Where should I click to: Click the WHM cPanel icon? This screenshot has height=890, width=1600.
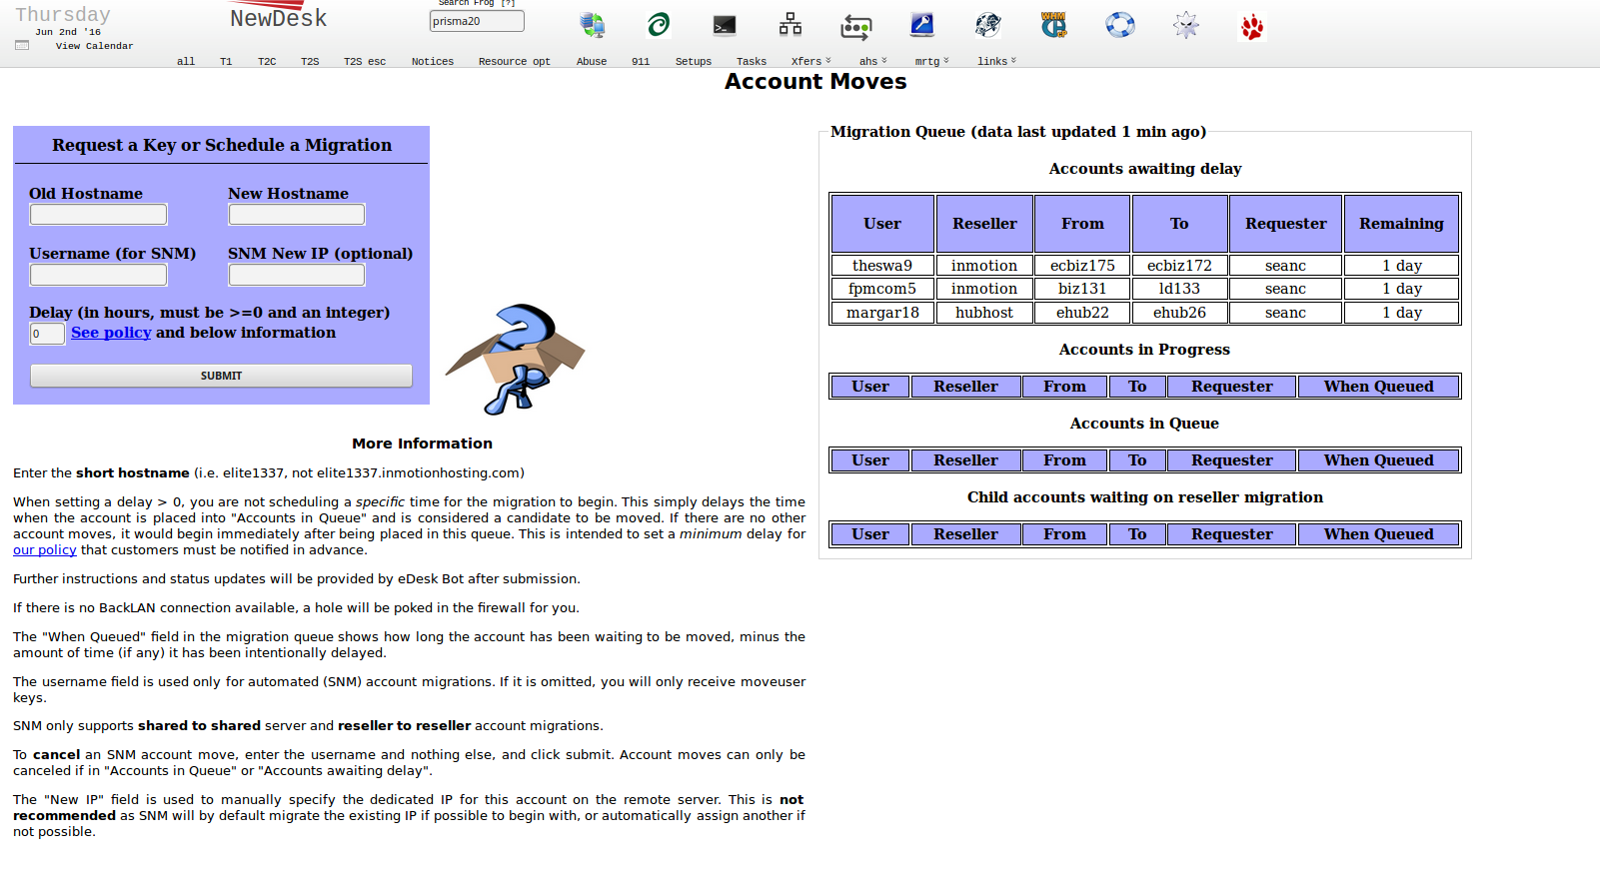pyautogui.click(x=1053, y=25)
